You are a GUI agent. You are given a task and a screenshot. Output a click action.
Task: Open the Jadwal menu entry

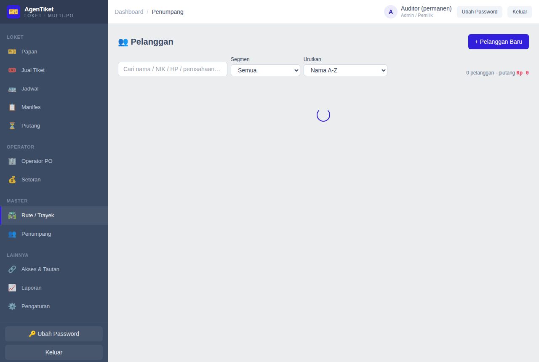coord(54,88)
